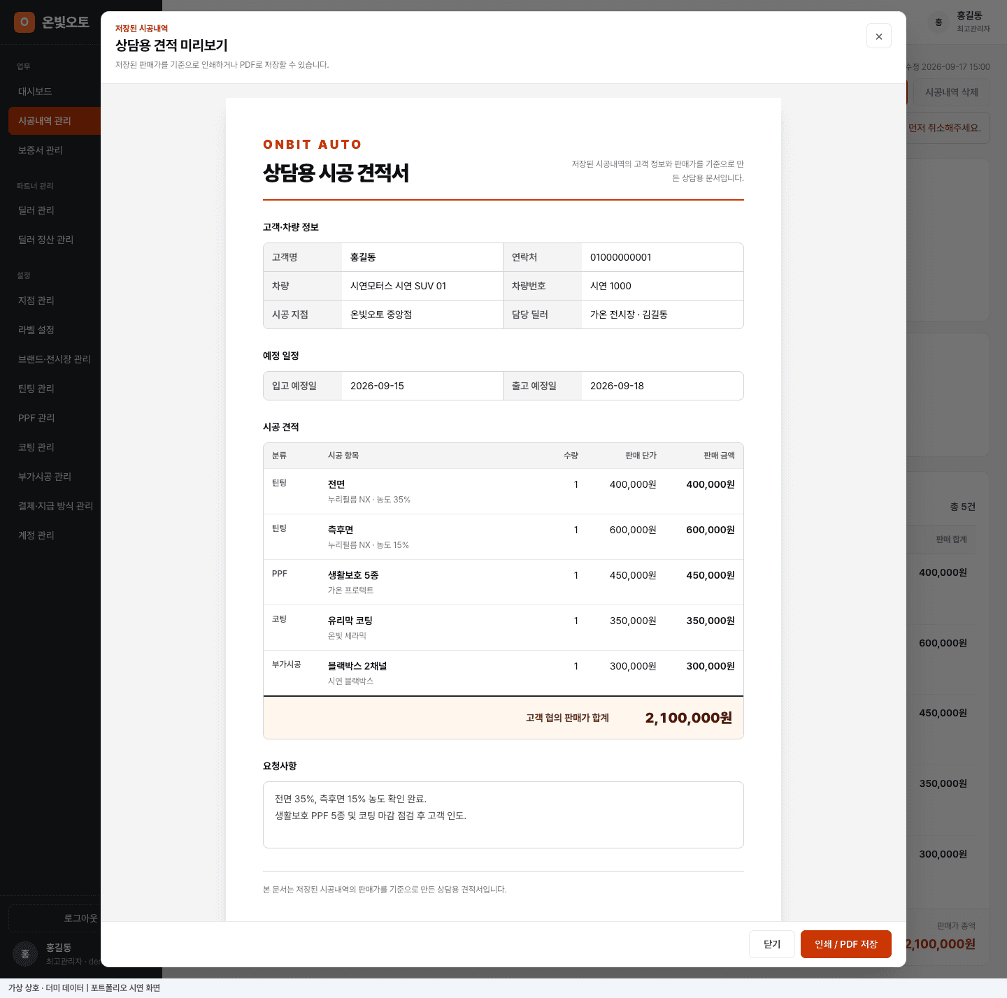Click the 인쇄 / PDF 저장 button
This screenshot has width=1007, height=998.
[846, 944]
